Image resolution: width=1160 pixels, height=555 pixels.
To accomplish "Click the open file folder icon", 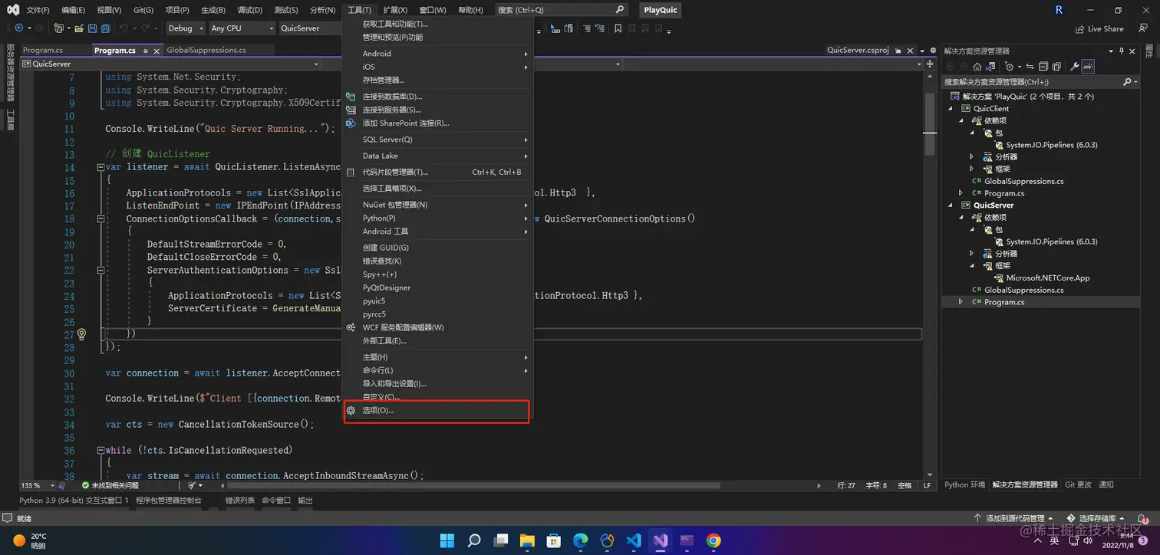I will pyautogui.click(x=79, y=28).
